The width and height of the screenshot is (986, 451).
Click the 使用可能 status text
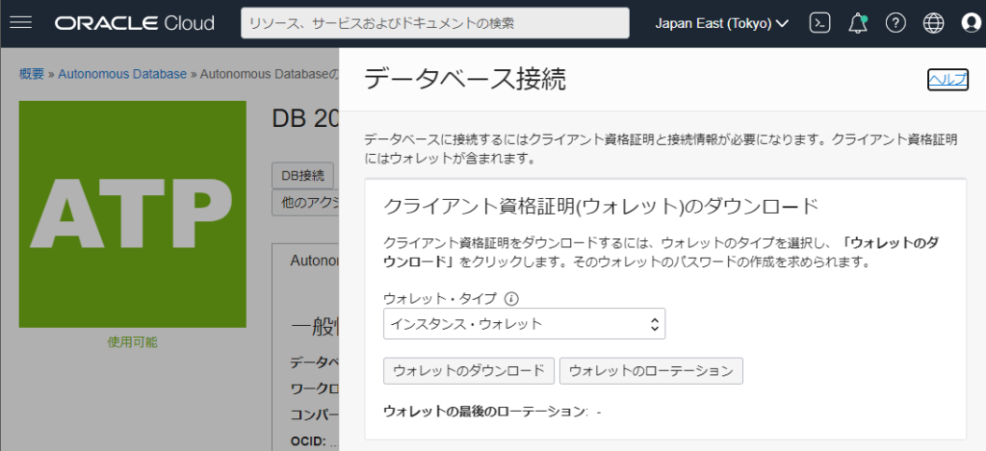pos(133,342)
